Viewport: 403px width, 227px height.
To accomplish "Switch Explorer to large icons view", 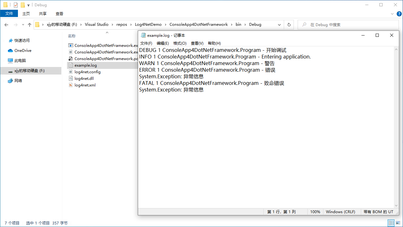I will tap(398, 223).
